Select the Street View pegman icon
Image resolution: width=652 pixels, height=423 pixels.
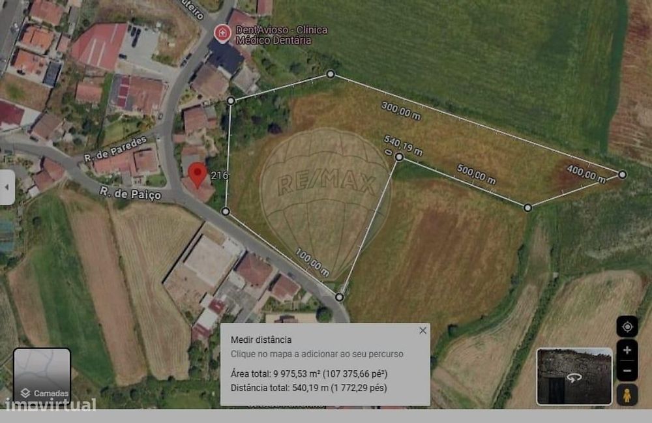627,395
